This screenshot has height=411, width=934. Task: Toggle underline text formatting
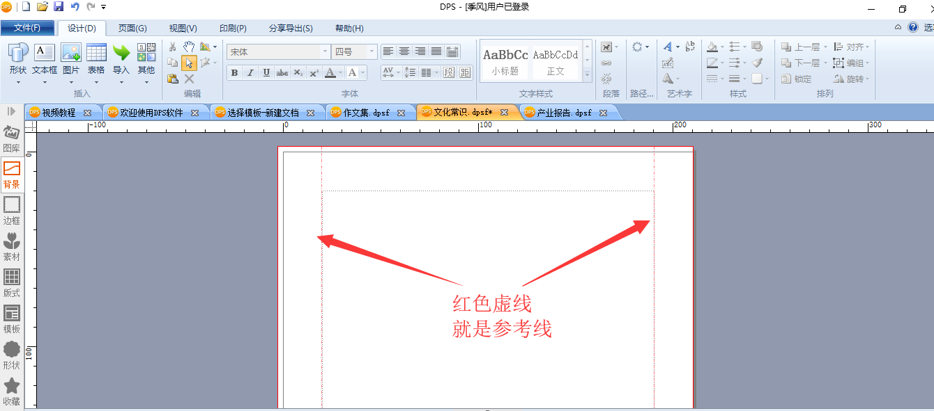[266, 72]
